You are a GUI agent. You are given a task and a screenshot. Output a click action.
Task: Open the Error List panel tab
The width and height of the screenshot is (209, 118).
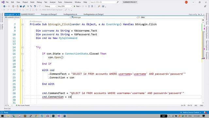pos(7,108)
